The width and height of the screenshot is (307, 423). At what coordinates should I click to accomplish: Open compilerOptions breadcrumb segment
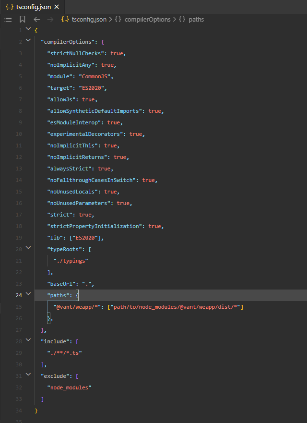click(x=147, y=19)
